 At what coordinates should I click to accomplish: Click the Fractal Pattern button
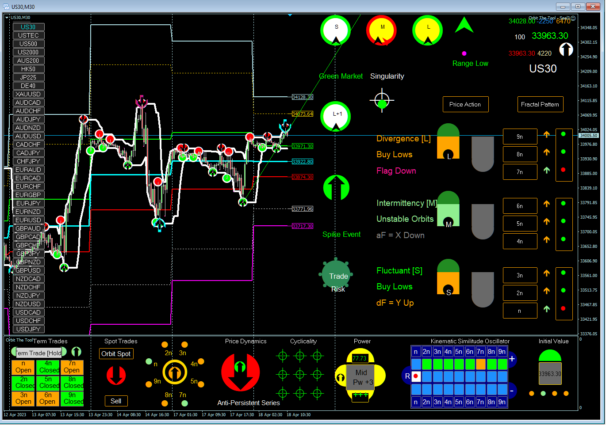point(540,104)
